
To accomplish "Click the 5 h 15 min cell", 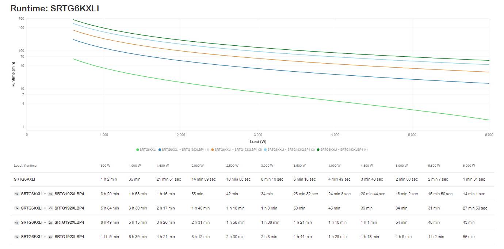I will [x=138, y=222].
